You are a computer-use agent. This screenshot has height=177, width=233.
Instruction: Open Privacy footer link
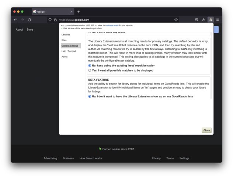pyautogui.click(x=156, y=158)
